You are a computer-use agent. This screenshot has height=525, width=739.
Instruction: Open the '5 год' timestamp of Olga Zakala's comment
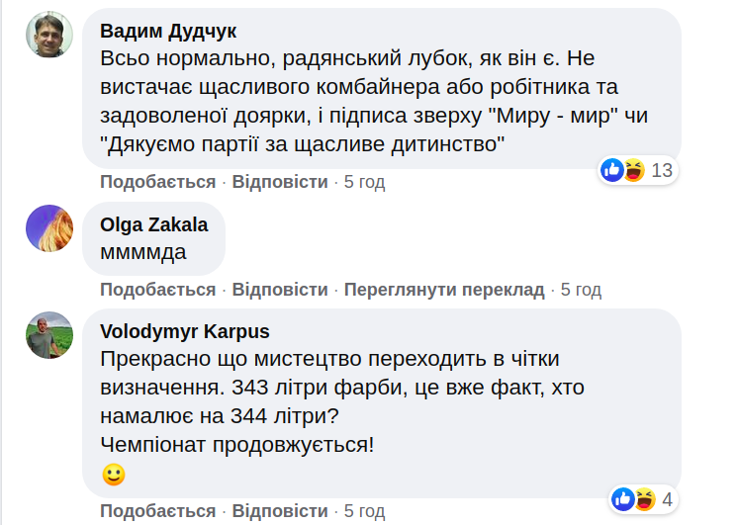(581, 290)
